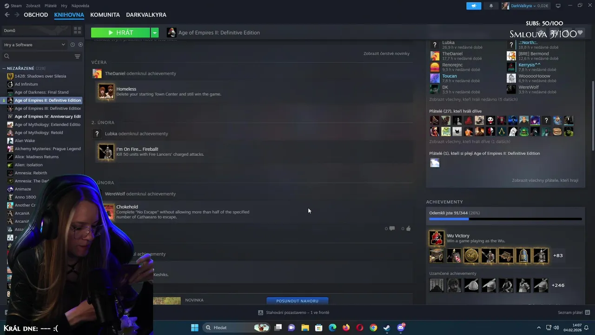595x335 pixels.
Task: Open the Zobrazit menu
Action: [33, 6]
